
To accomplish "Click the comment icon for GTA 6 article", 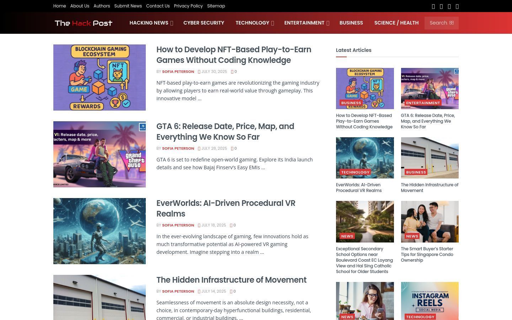I will (232, 149).
